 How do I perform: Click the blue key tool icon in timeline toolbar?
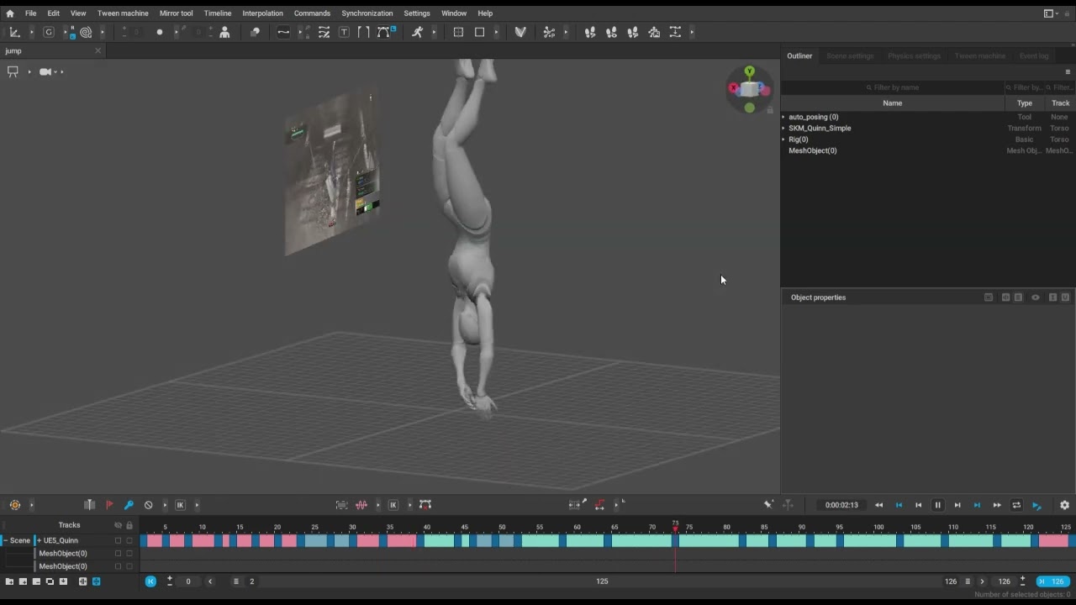pos(129,505)
